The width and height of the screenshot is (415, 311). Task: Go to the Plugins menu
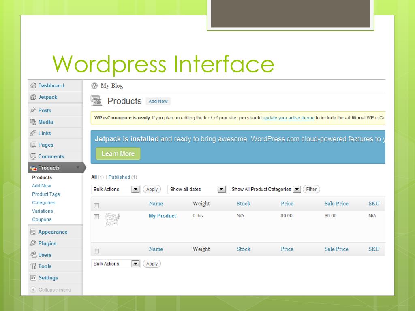47,243
